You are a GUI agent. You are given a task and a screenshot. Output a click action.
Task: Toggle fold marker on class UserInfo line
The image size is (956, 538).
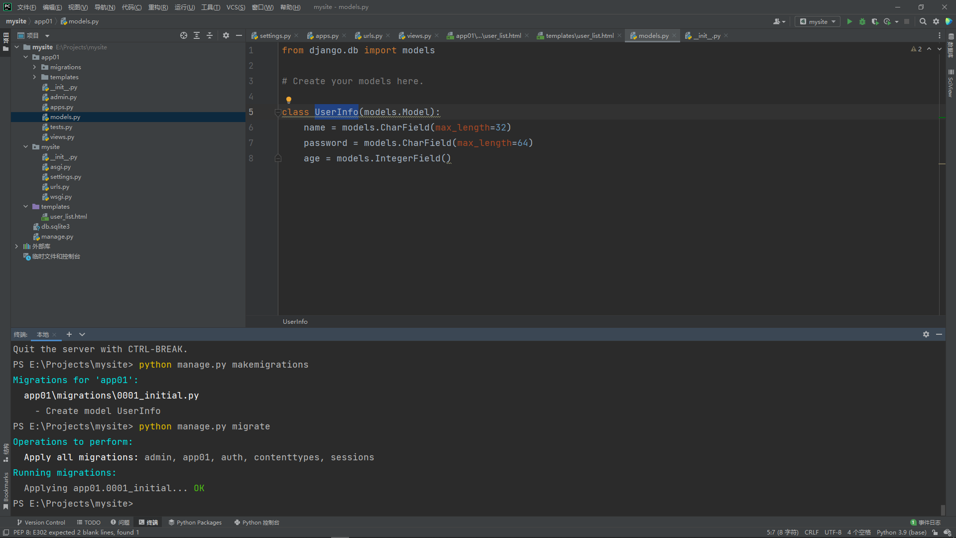click(278, 112)
